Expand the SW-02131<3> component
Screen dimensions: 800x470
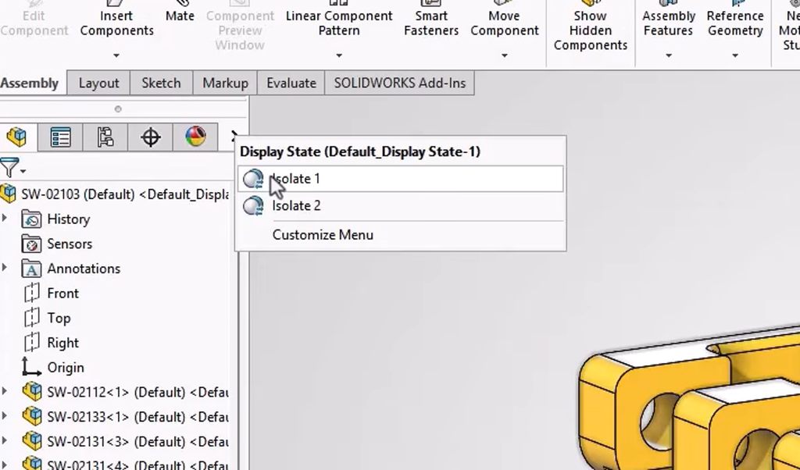pyautogui.click(x=5, y=441)
